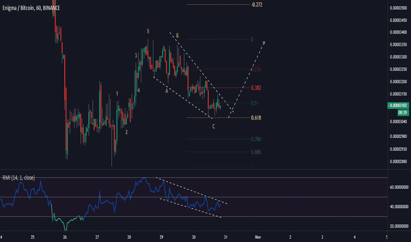Click price axis value 0.00002930

pos(398,149)
